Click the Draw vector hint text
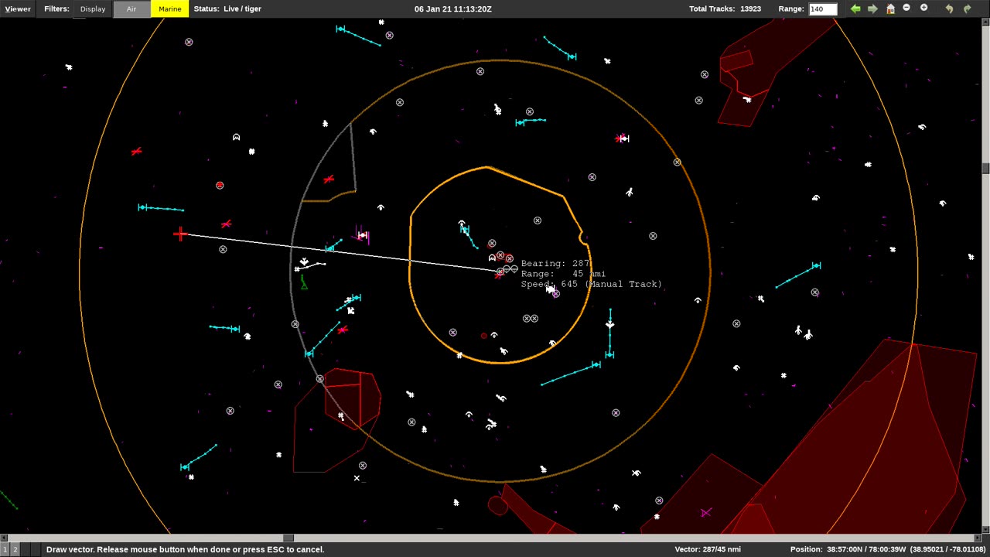Screen dimensions: 990x557 185,549
